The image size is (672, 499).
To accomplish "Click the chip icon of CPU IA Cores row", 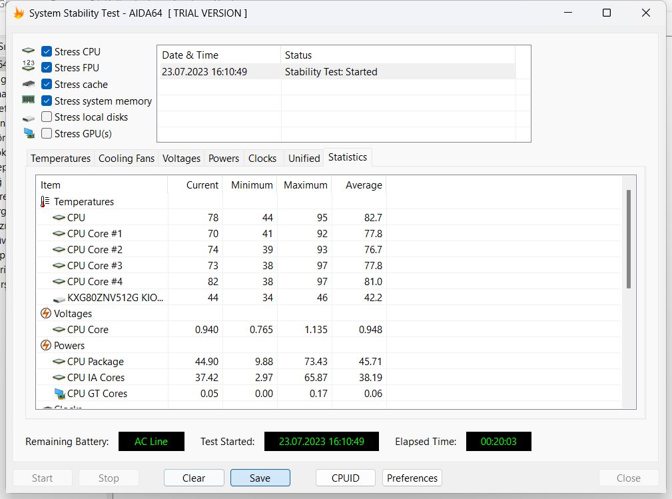I will (59, 378).
